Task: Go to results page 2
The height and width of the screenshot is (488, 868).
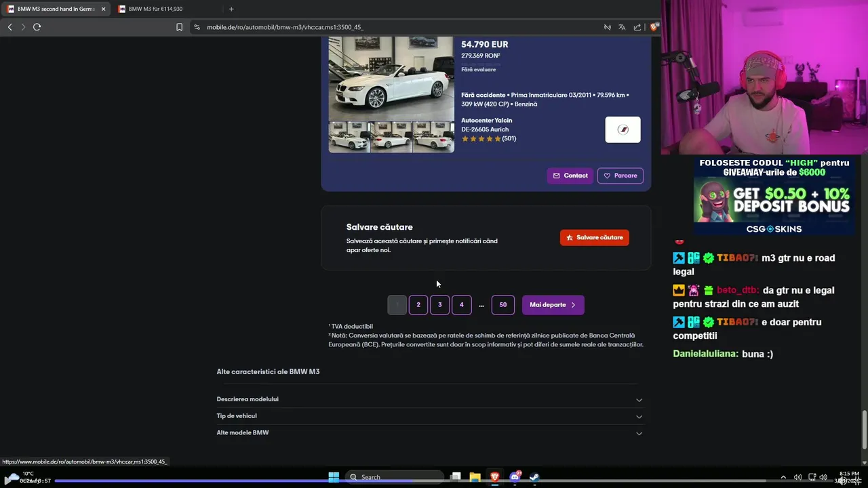Action: tap(418, 305)
